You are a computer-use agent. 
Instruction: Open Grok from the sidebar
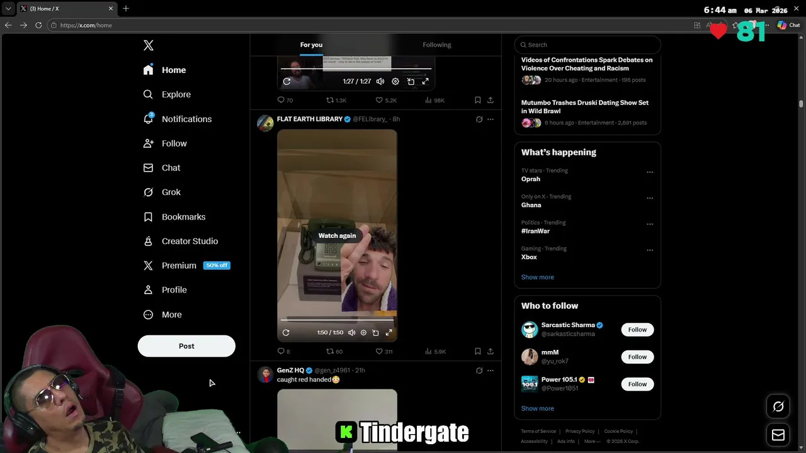coord(162,193)
